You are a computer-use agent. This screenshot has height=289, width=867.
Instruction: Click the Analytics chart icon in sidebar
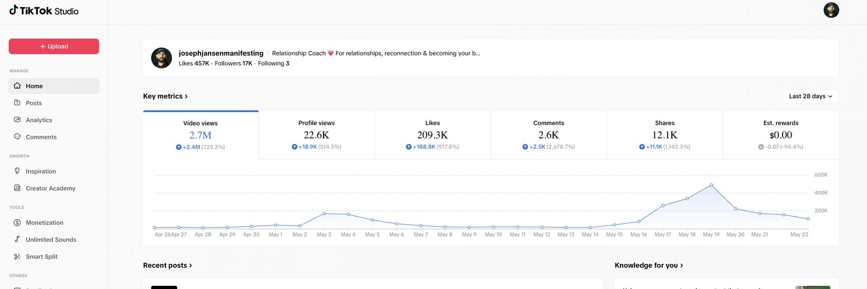(17, 120)
